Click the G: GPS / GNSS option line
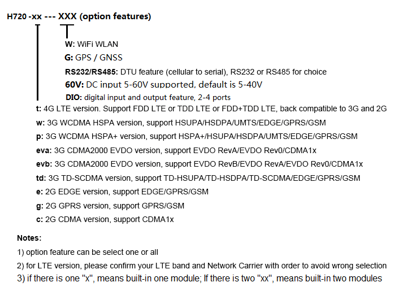 (x=93, y=58)
